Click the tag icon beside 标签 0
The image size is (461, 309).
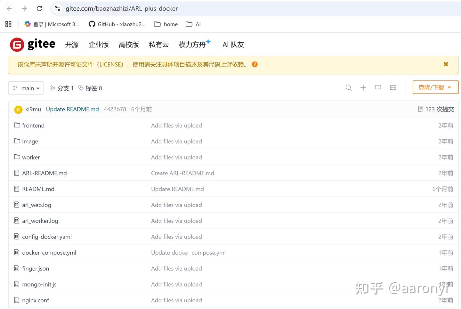(x=81, y=88)
